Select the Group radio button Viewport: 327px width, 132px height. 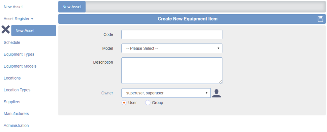pos(147,103)
